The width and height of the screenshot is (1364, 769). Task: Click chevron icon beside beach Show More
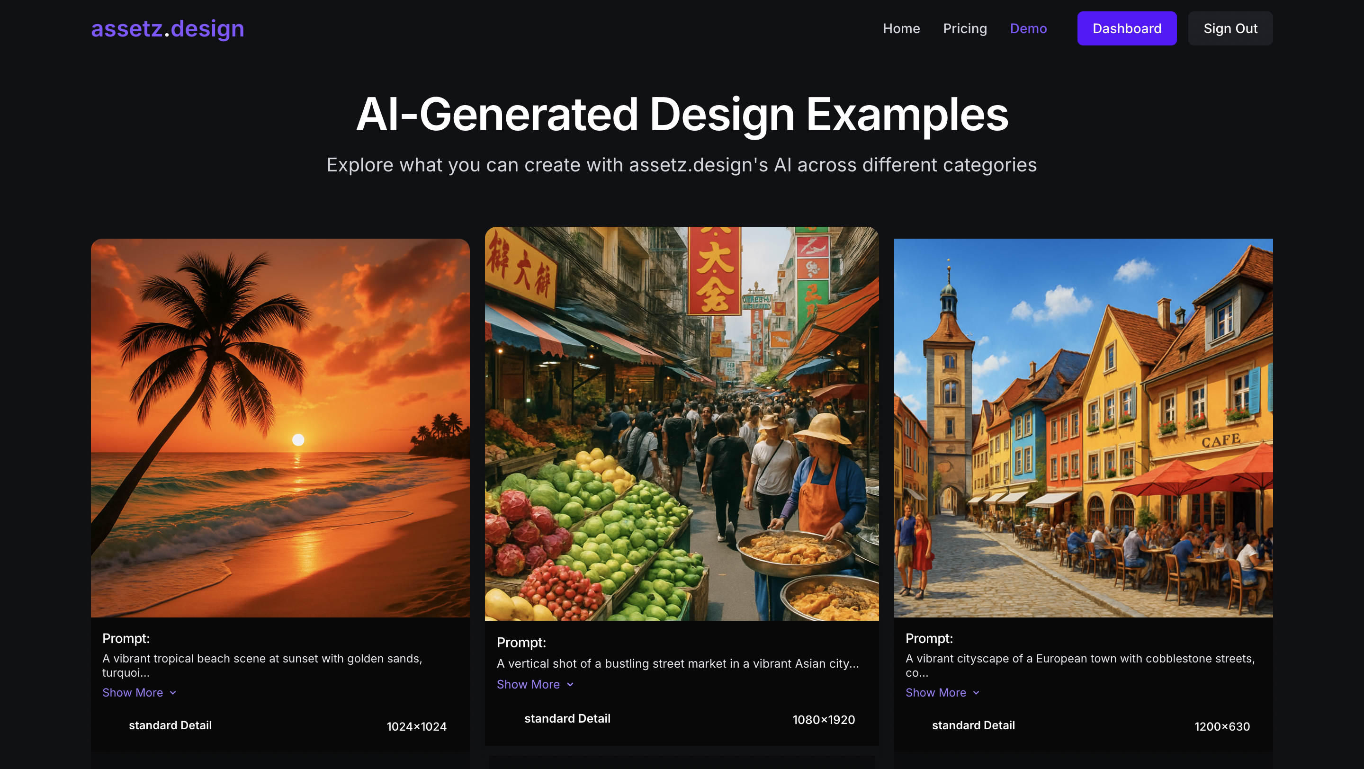173,693
